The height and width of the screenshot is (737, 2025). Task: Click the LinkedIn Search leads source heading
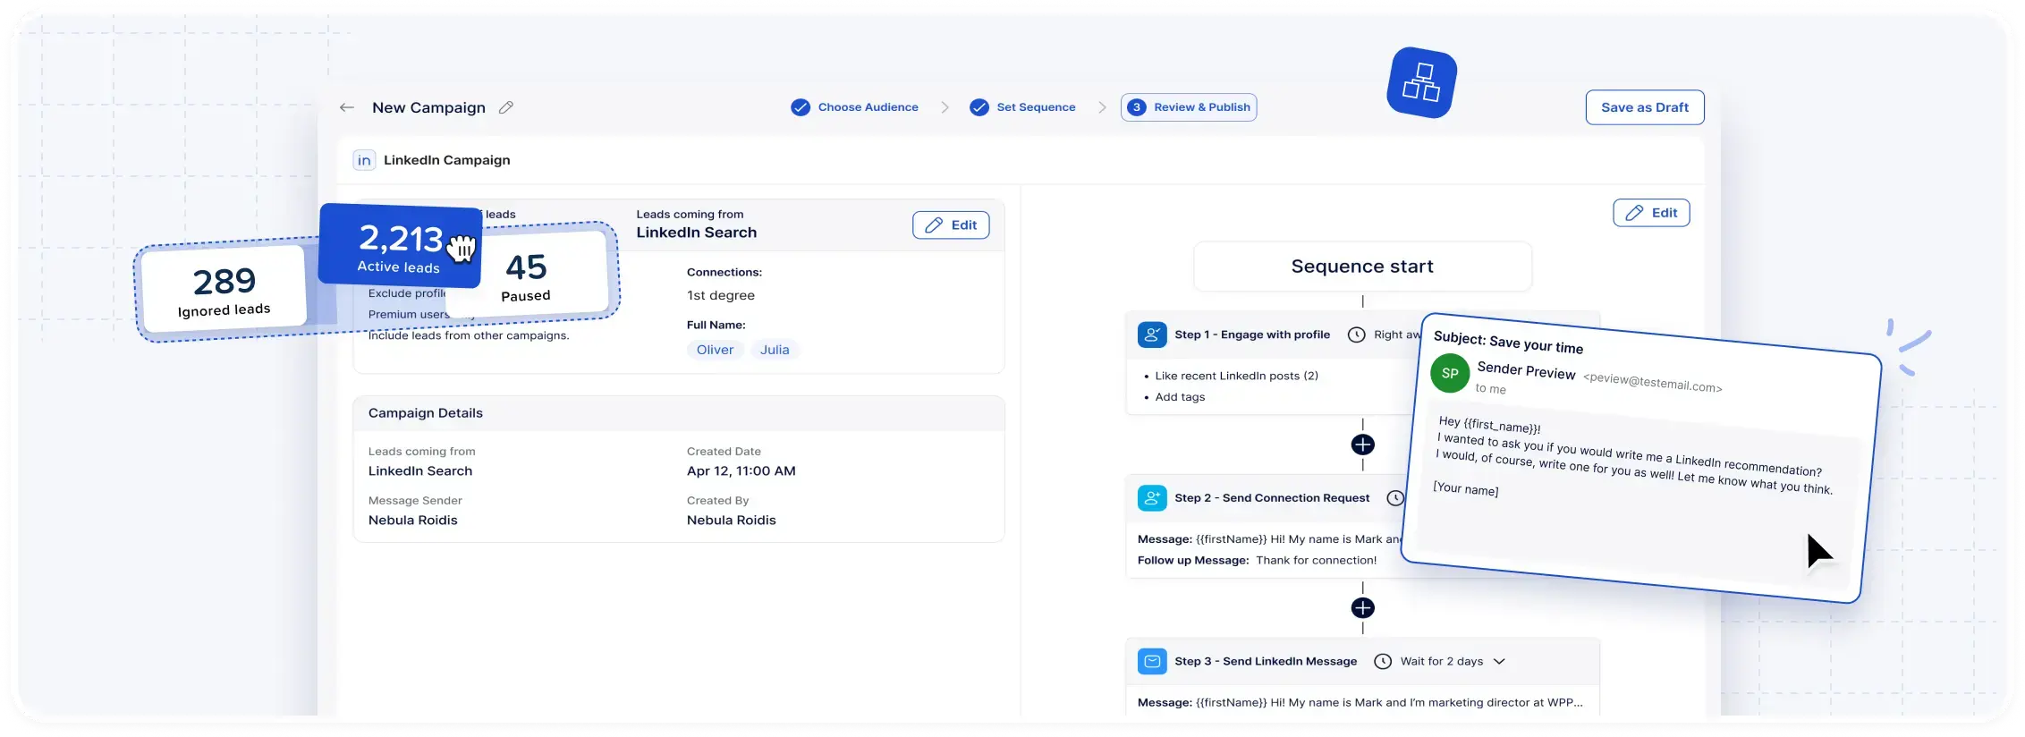(697, 233)
